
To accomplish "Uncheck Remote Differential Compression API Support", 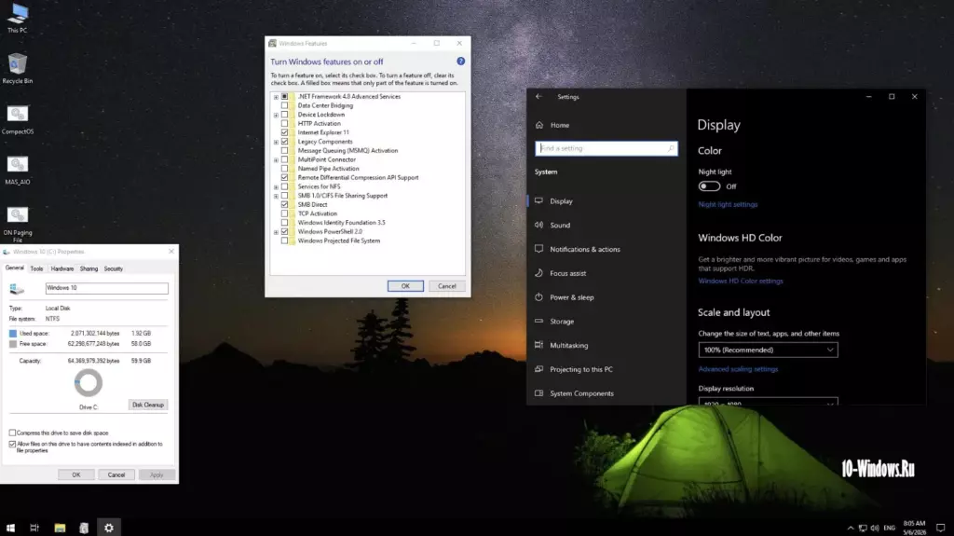I will (284, 177).
